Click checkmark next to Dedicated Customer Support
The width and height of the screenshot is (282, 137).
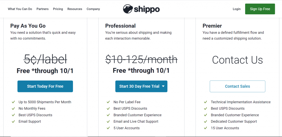coord(205,122)
